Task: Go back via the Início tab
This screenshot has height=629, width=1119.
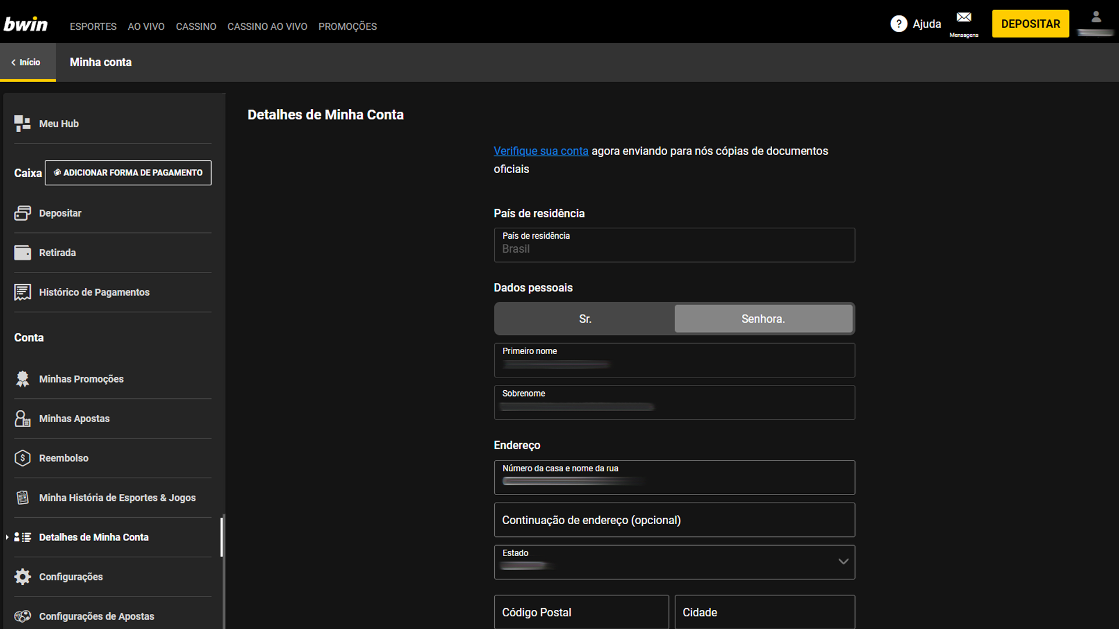Action: point(27,62)
